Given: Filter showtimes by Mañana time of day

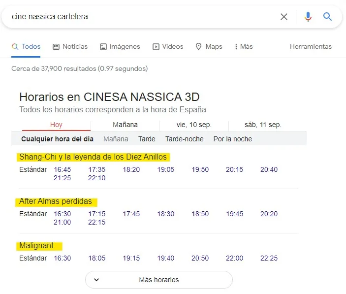Looking at the screenshot, I should 116,139.
